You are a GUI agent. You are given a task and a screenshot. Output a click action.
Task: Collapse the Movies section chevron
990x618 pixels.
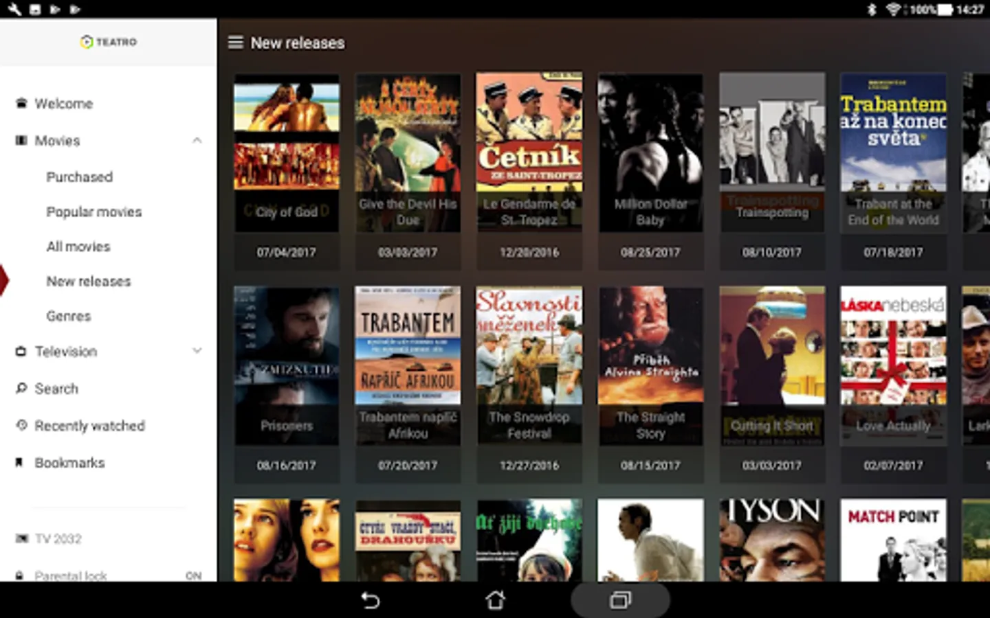point(197,141)
